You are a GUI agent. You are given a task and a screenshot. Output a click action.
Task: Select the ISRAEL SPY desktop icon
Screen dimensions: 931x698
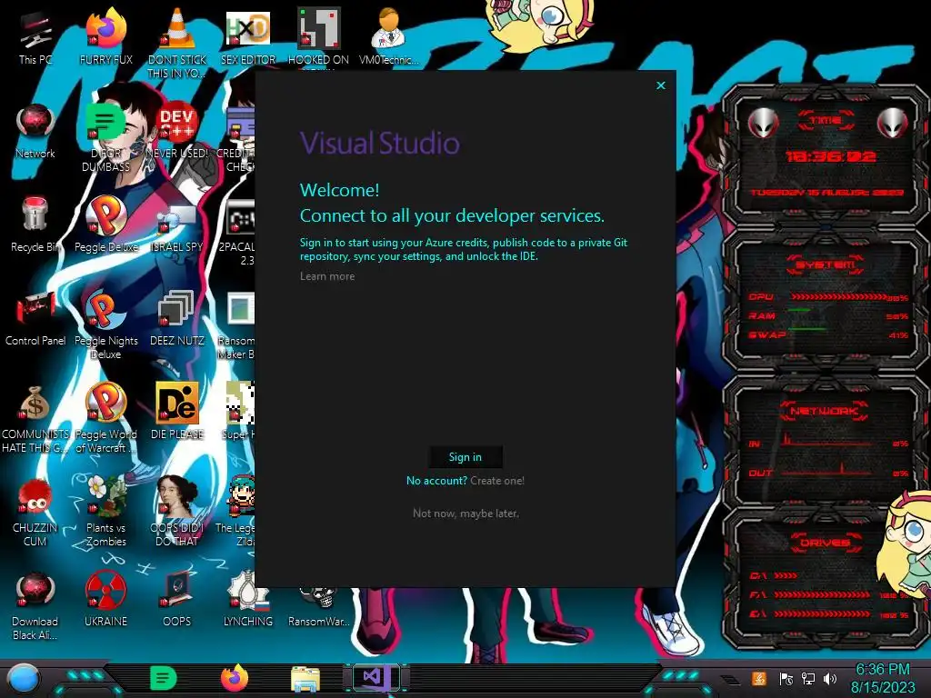pos(177,228)
